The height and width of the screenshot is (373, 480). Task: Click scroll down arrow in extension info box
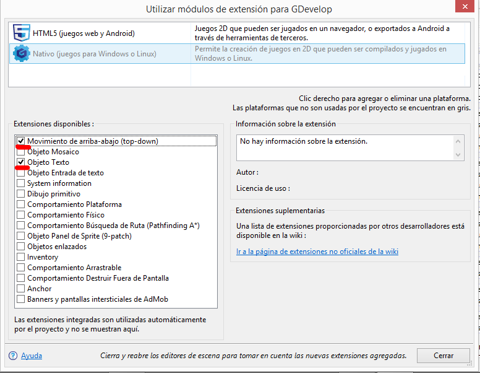click(458, 155)
